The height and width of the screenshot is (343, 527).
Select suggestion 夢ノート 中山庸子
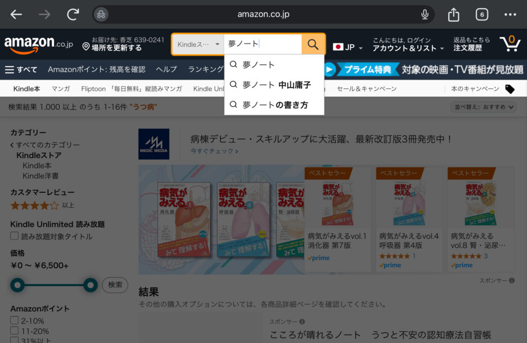click(274, 85)
